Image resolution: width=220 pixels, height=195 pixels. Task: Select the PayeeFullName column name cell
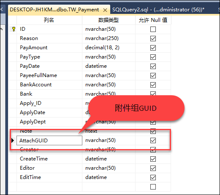[x=49, y=75]
